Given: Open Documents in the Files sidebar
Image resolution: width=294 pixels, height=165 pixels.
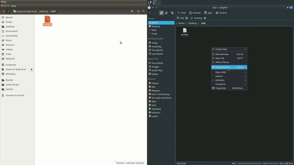Looking at the screenshot, I should [x=11, y=31].
